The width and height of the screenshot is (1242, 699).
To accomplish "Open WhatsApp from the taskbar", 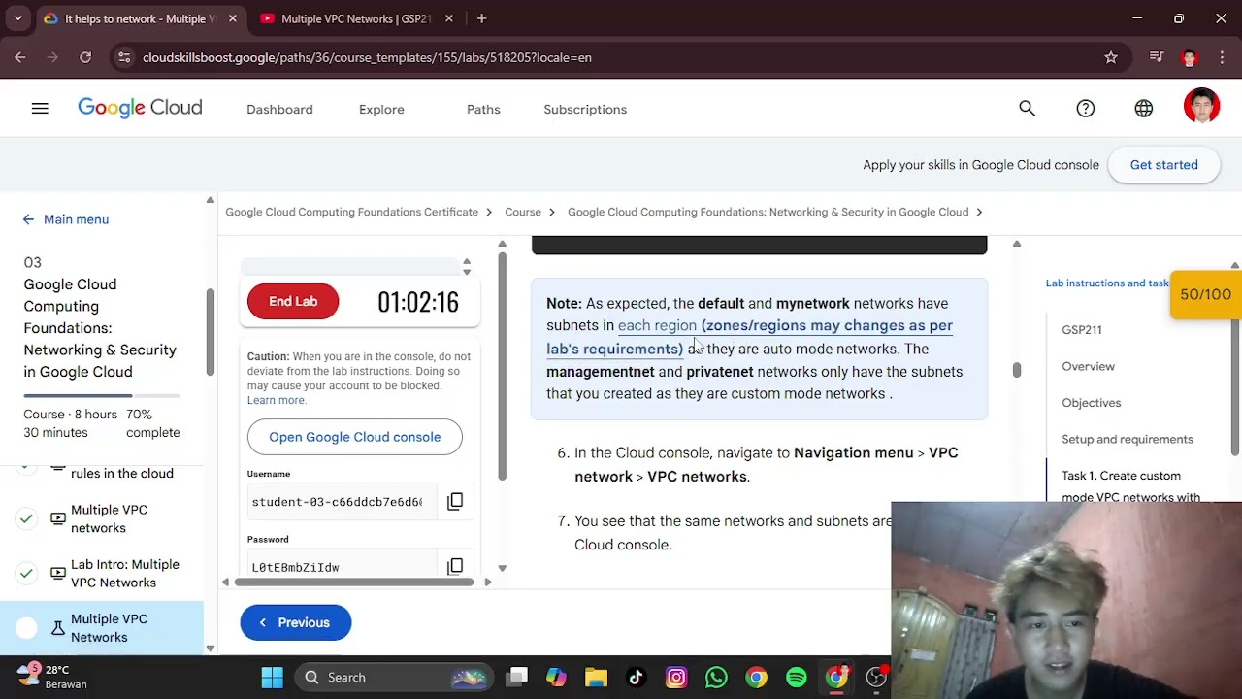I will [x=716, y=677].
